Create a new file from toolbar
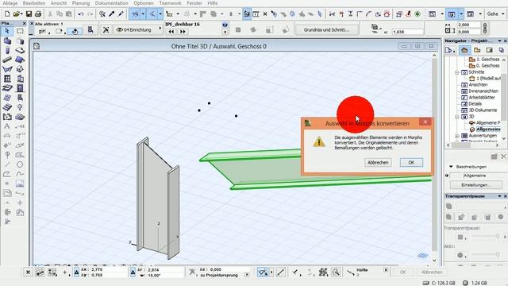Image resolution: width=508 pixels, height=286 pixels. coord(7,14)
